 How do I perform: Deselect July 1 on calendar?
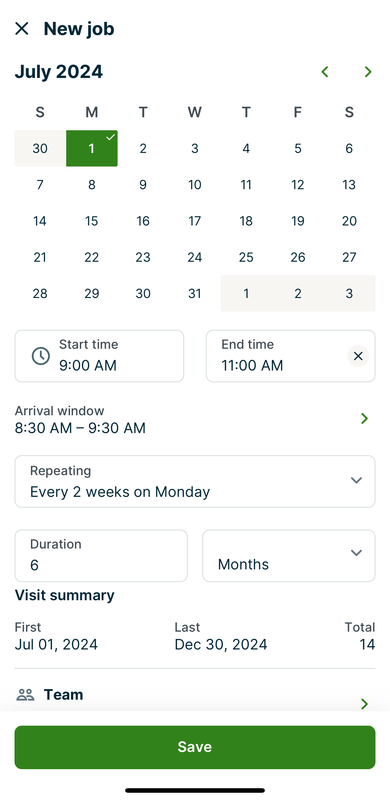tap(92, 148)
